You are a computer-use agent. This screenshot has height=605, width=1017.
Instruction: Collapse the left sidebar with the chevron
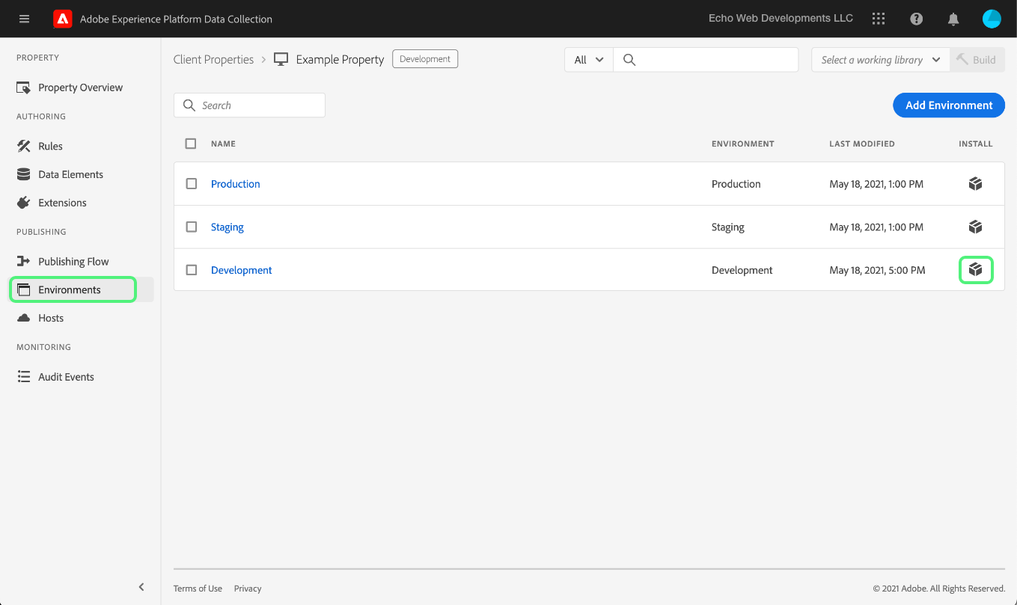[x=141, y=587]
